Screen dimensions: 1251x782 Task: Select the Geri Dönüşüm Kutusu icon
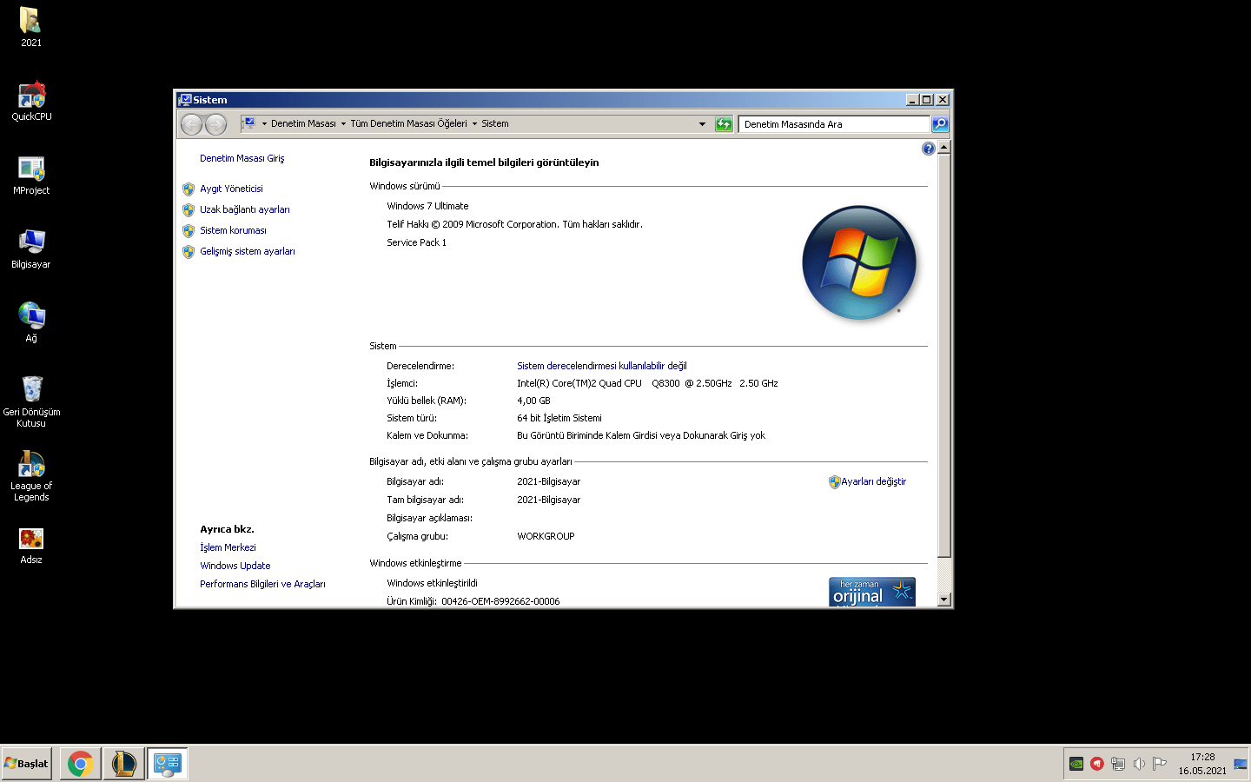click(x=31, y=401)
